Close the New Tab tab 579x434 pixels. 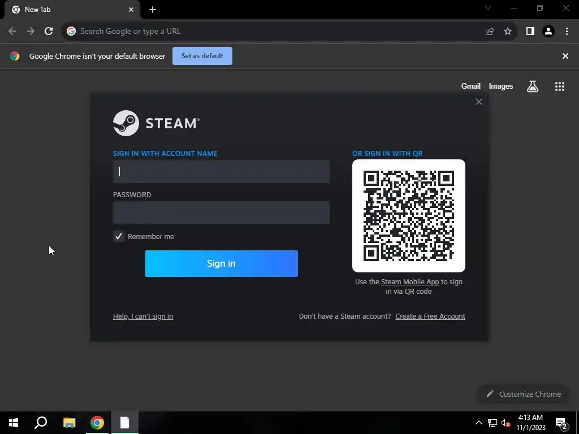(x=131, y=10)
